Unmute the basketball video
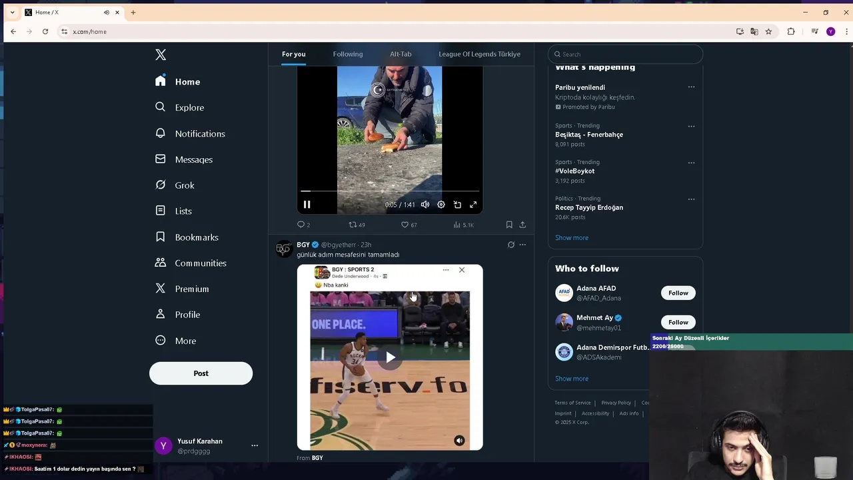Image resolution: width=853 pixels, height=480 pixels. tap(459, 441)
